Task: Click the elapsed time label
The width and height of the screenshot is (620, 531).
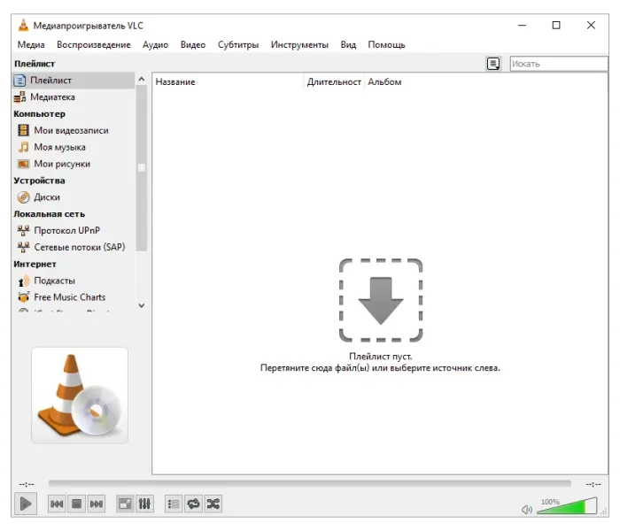Action: tap(27, 484)
